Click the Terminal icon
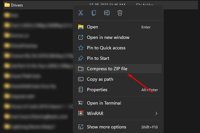 (x=81, y=103)
